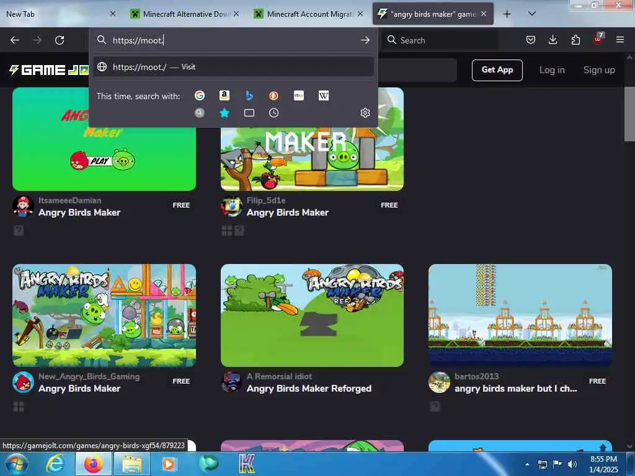Open the Extensions puzzle icon
This screenshot has height=476, width=635.
pyautogui.click(x=575, y=40)
